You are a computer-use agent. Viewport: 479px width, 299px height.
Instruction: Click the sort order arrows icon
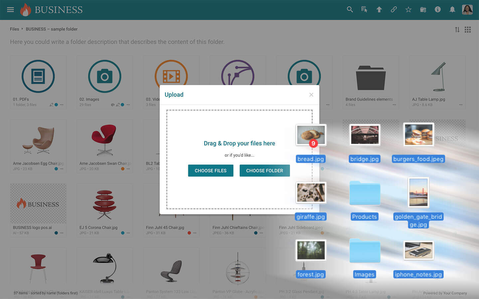[457, 30]
